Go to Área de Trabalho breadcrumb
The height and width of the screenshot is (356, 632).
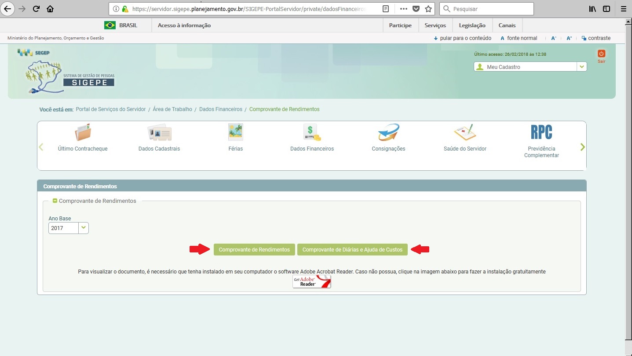pyautogui.click(x=172, y=109)
